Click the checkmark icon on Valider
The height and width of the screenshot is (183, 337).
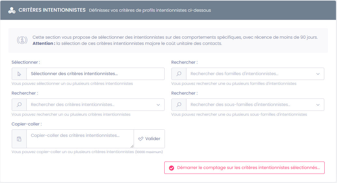141,139
